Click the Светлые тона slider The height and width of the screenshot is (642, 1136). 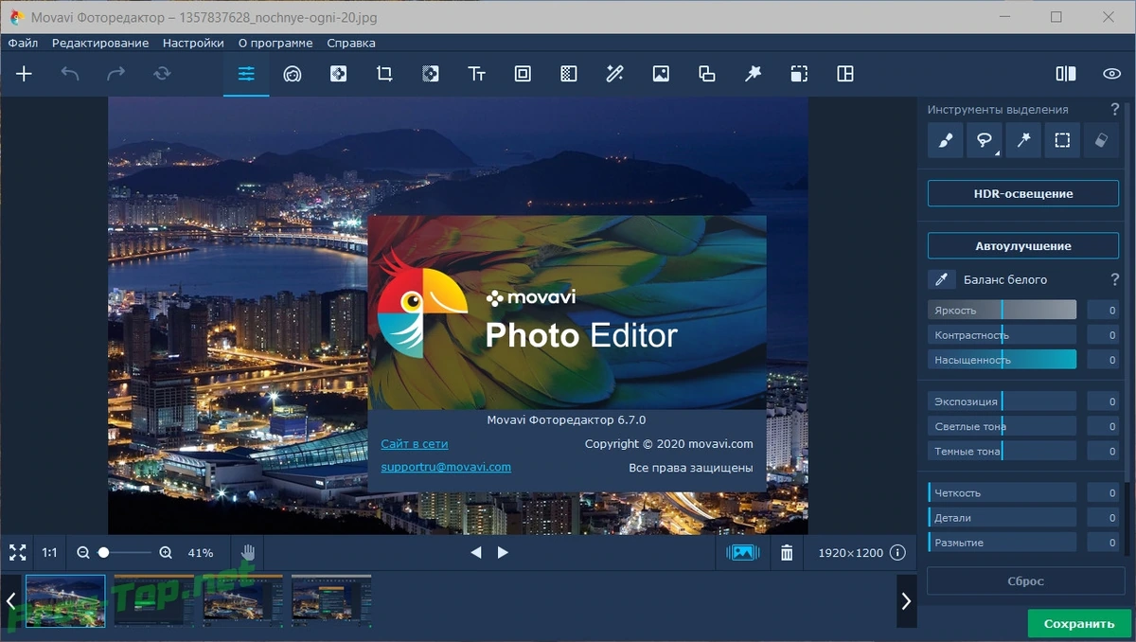tap(1002, 426)
